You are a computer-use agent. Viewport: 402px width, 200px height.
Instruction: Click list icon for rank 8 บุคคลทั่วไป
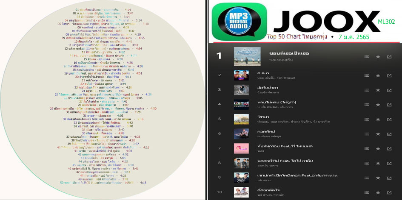(x=367, y=163)
